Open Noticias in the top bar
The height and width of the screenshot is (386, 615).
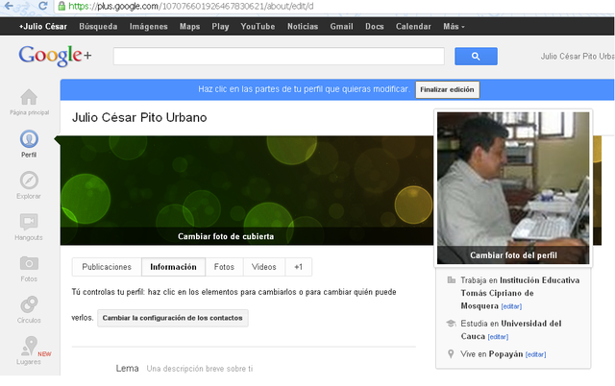click(303, 26)
